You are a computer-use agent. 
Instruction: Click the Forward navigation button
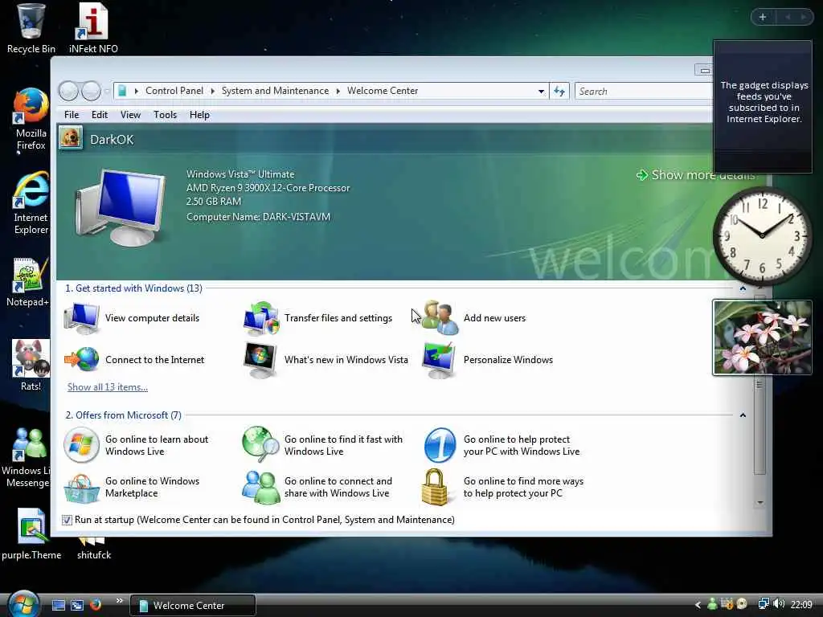pyautogui.click(x=91, y=91)
